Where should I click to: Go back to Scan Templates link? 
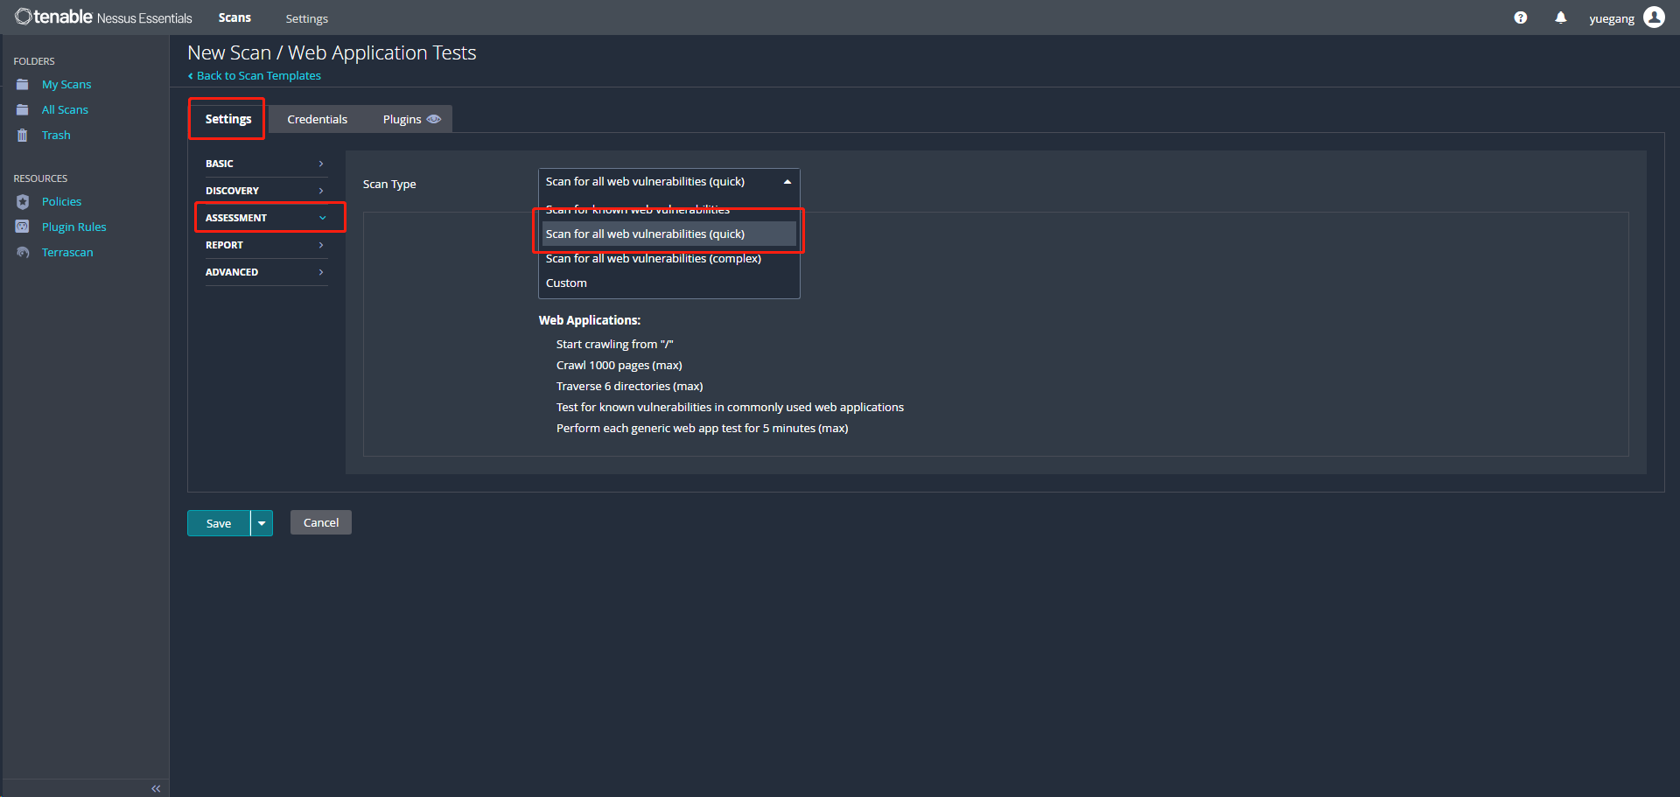click(x=255, y=76)
